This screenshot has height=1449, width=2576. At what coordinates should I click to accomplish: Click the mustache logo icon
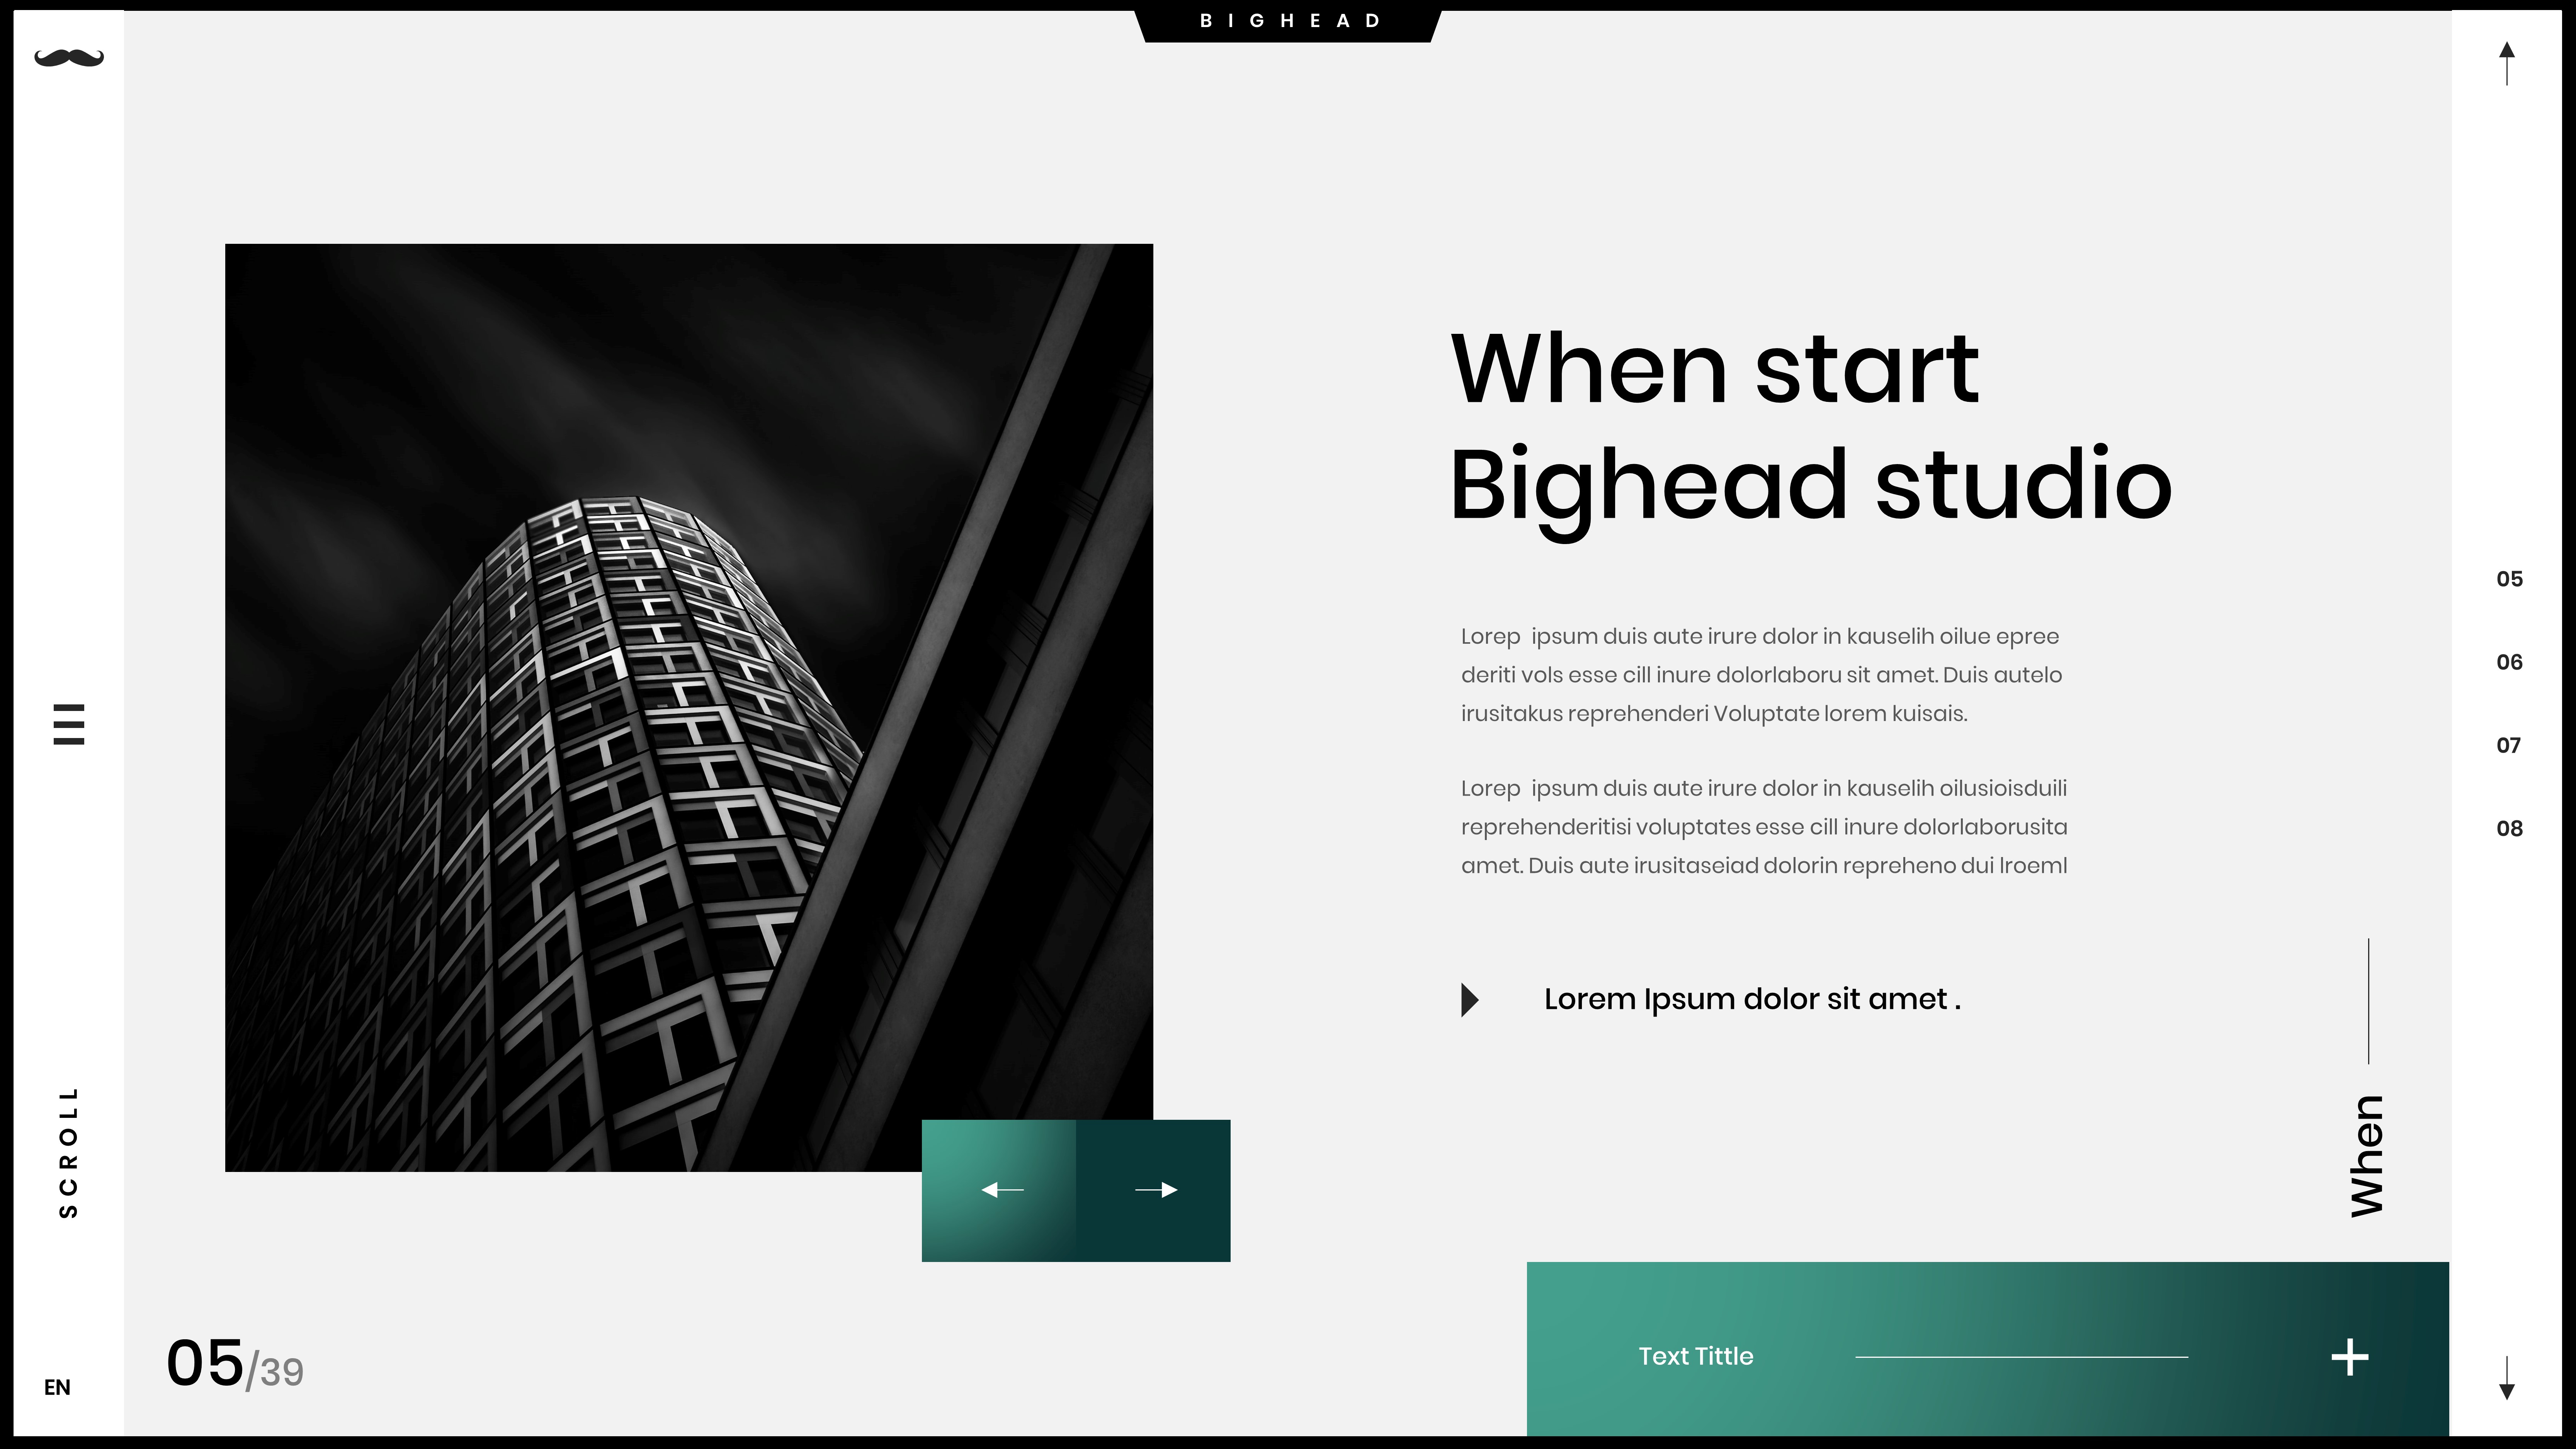[69, 58]
